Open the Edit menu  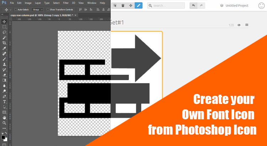(19, 3)
